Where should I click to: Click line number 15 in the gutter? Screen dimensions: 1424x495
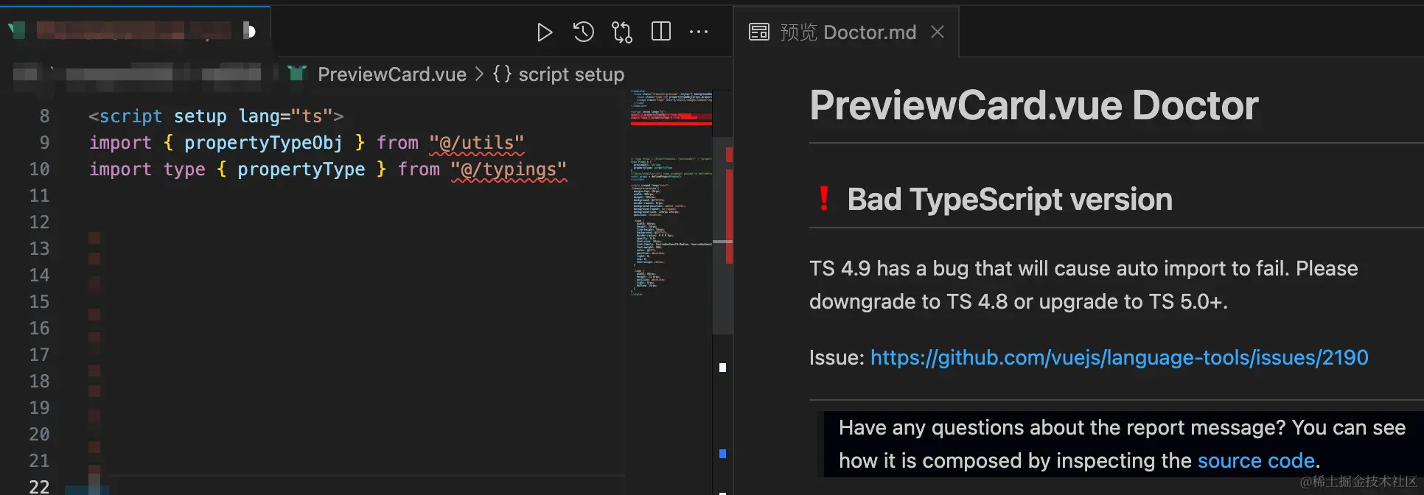point(39,302)
